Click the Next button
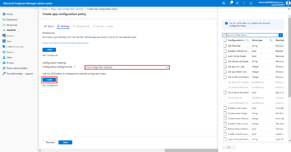Screen dimensions: 291x152 point(65,142)
